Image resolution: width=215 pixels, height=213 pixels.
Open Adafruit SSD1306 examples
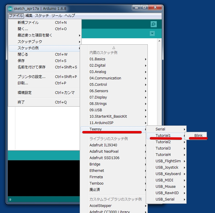(x=113, y=158)
